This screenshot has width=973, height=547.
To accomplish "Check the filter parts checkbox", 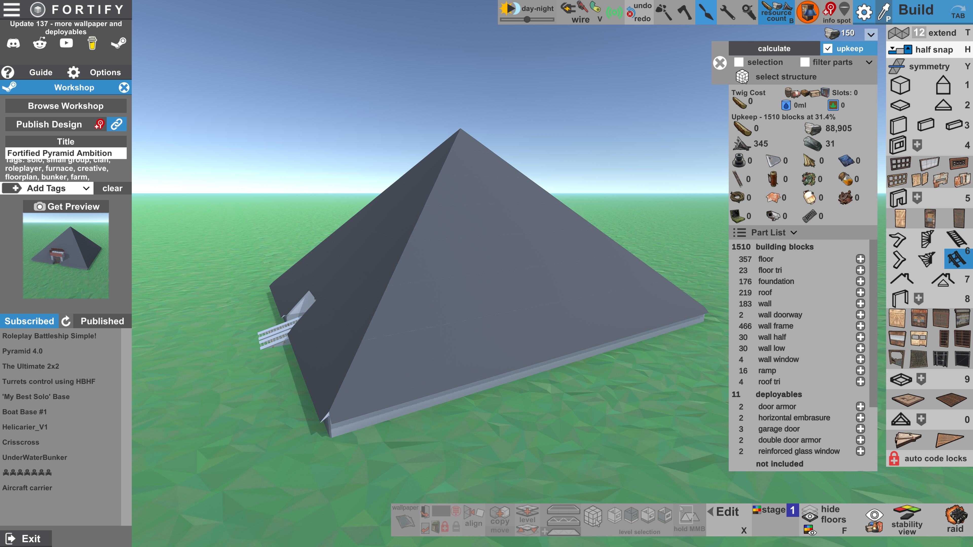I will pyautogui.click(x=805, y=62).
